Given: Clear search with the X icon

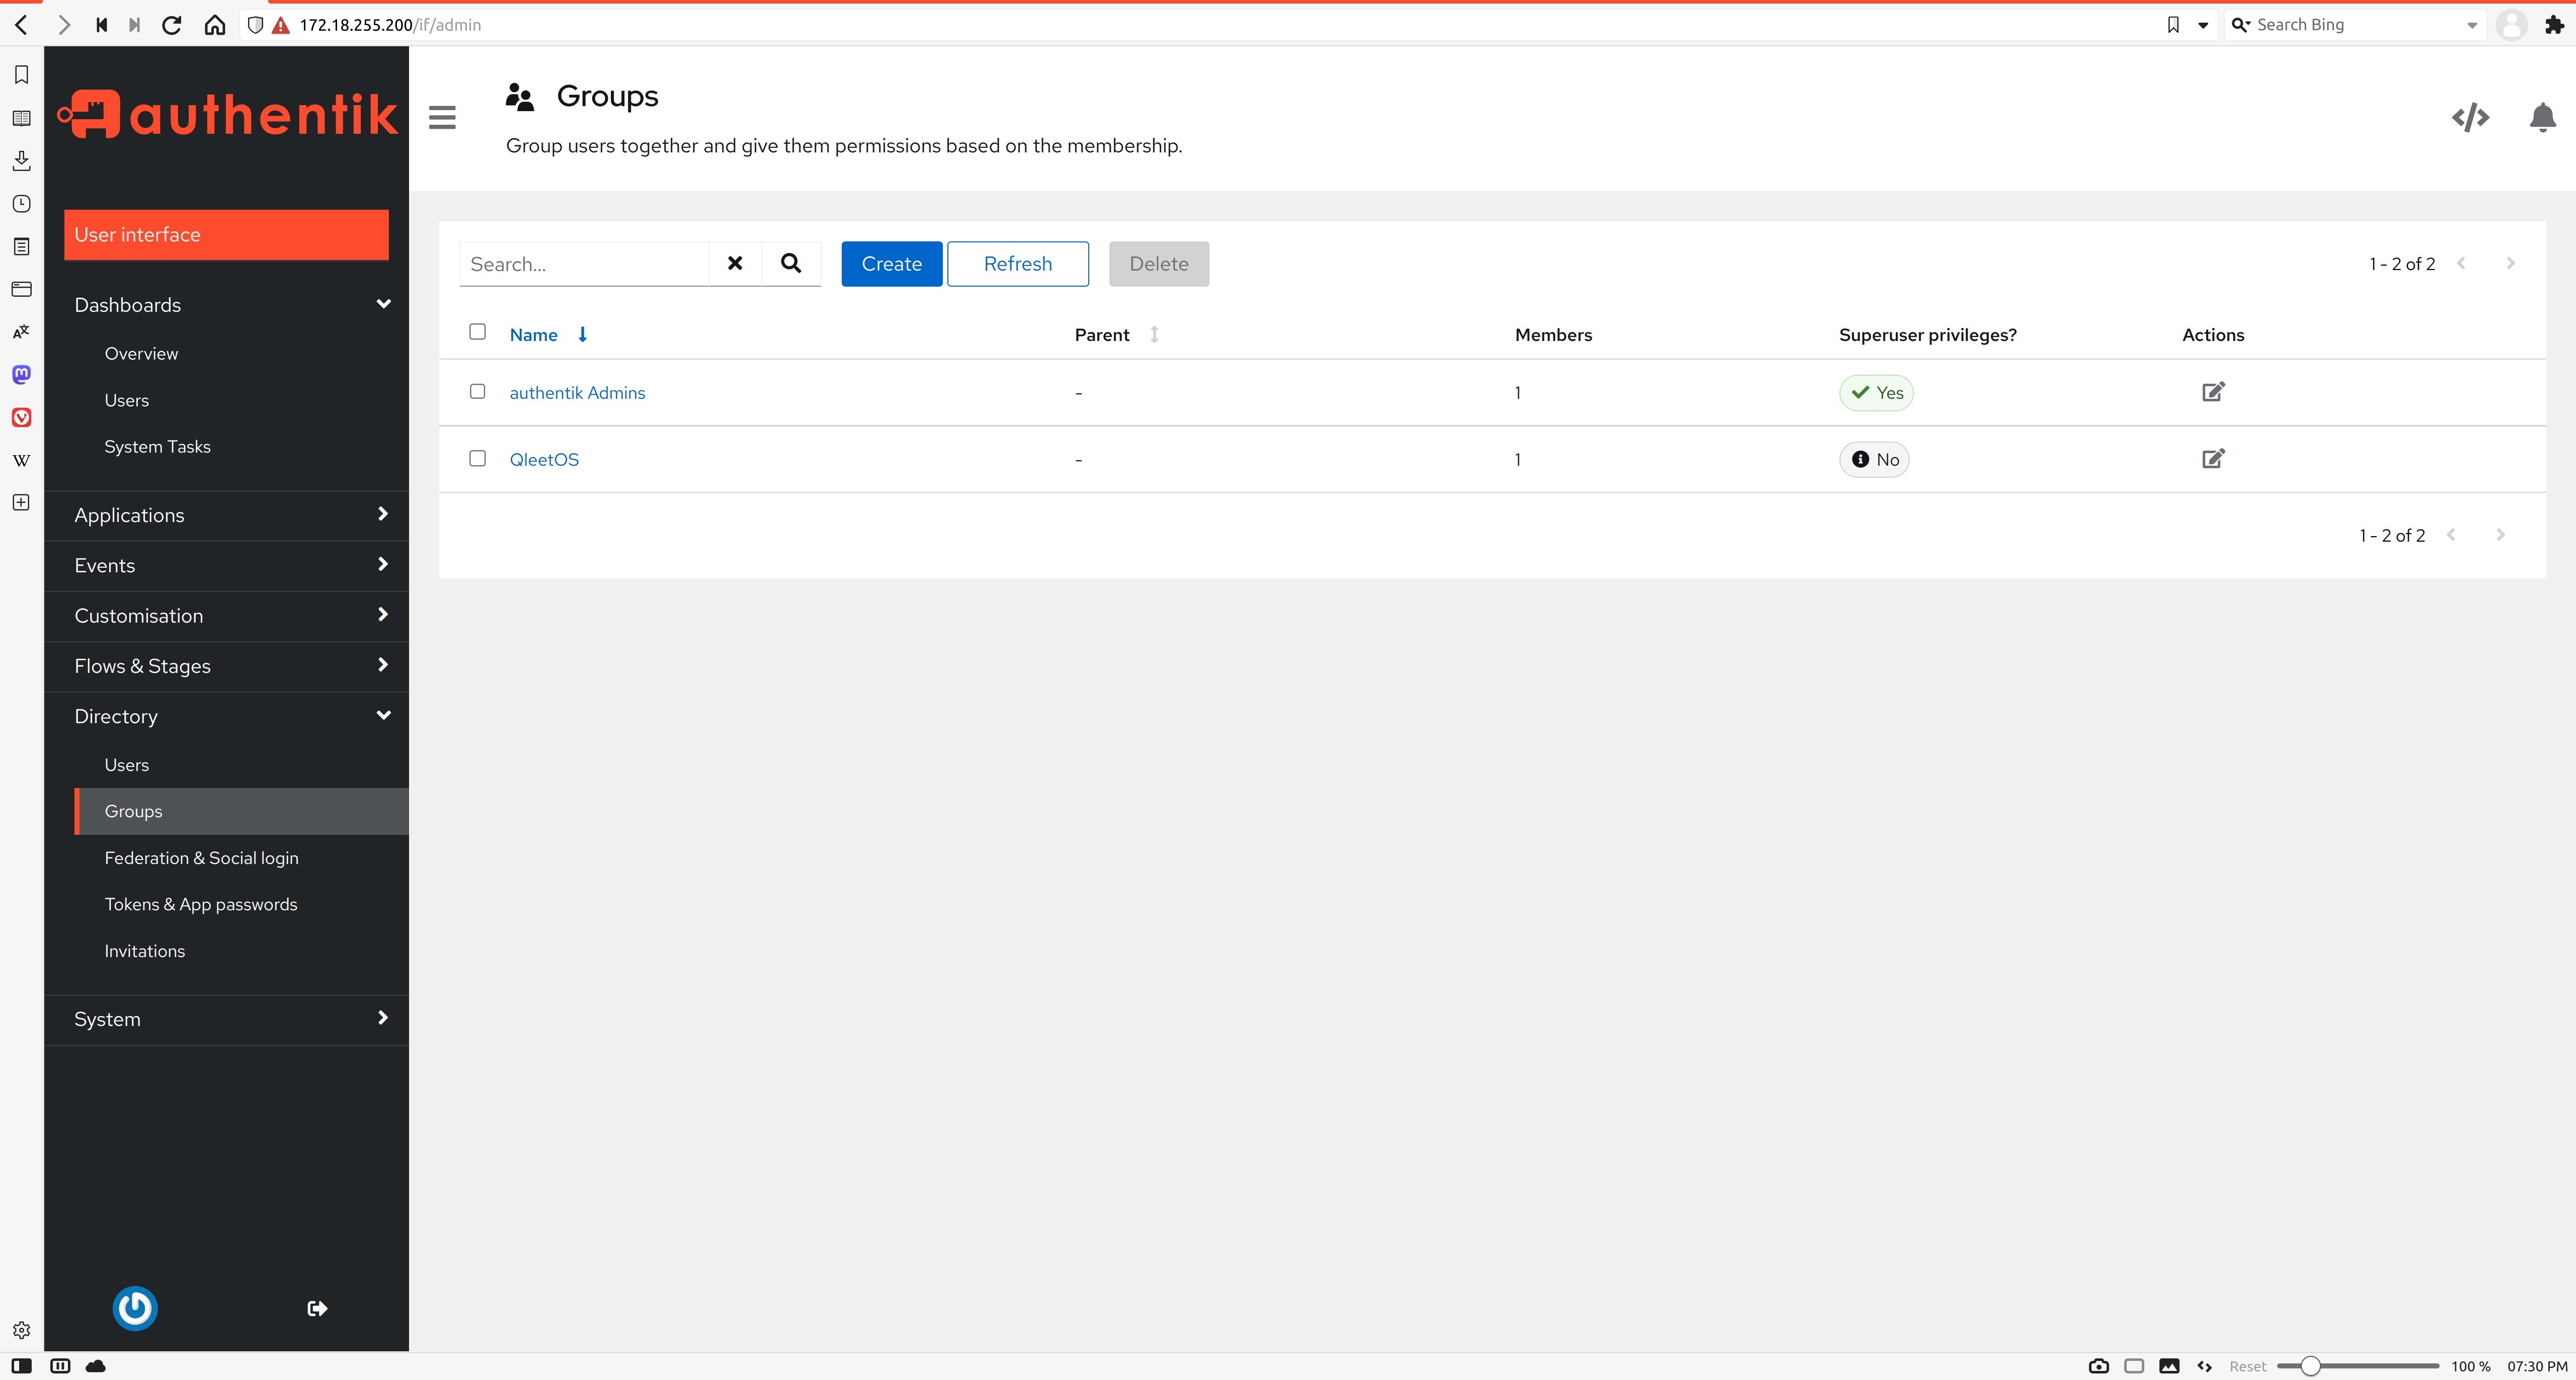Looking at the screenshot, I should click(735, 264).
